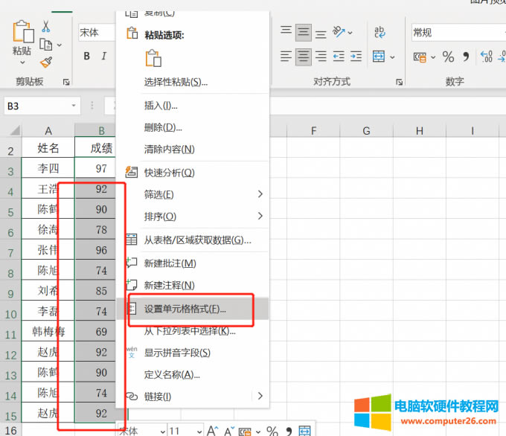
Task: Toggle Bold formatting in the ribbon
Action: pyautogui.click(x=86, y=57)
